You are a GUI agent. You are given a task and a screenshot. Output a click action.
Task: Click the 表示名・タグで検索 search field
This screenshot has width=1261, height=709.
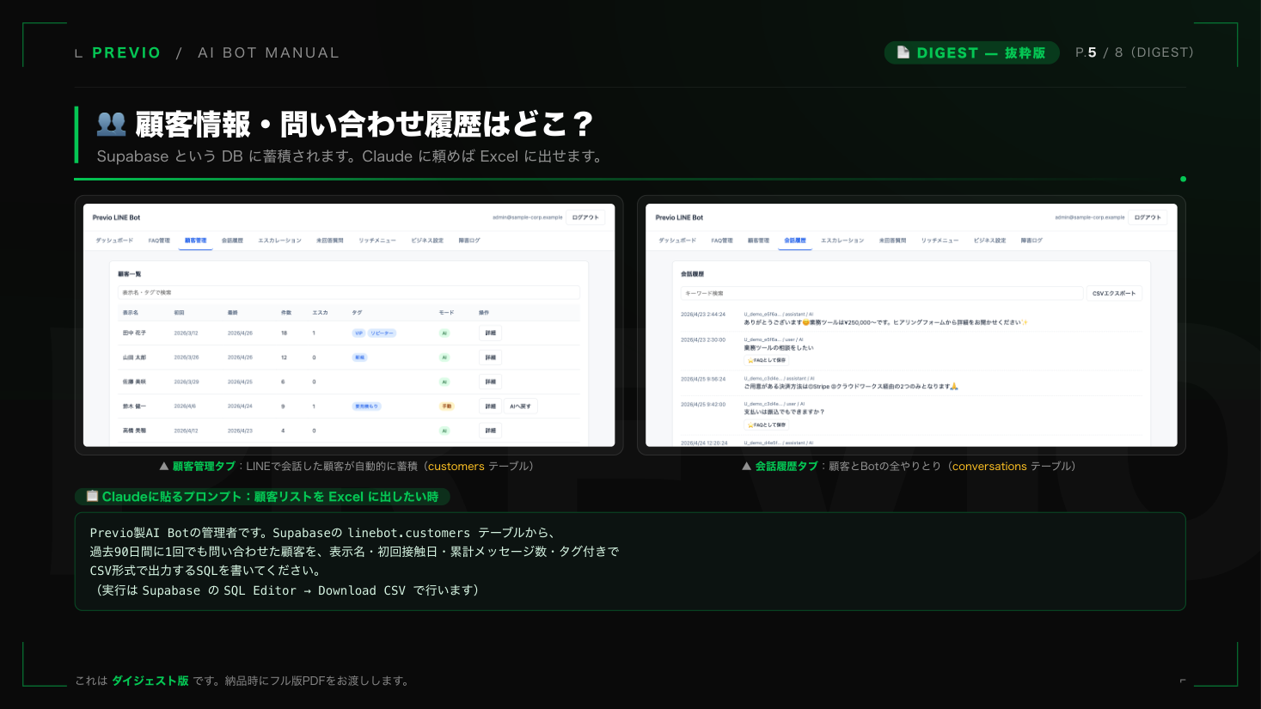(348, 292)
